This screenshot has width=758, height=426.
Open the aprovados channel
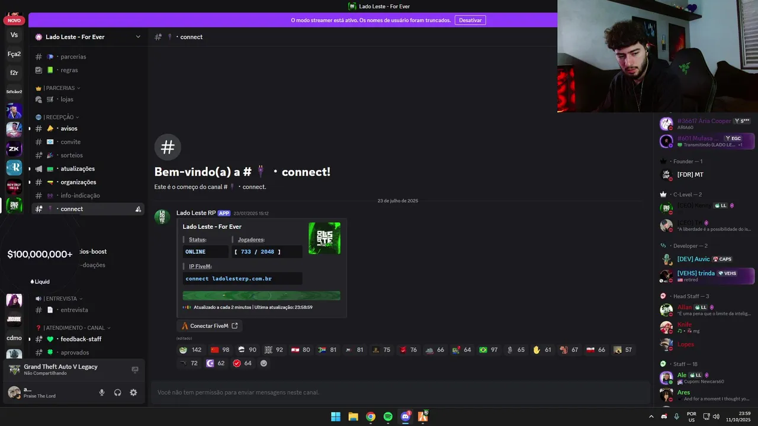pyautogui.click(x=88, y=353)
